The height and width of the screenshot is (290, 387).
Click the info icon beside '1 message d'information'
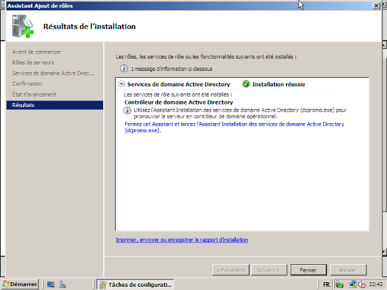[x=124, y=68]
